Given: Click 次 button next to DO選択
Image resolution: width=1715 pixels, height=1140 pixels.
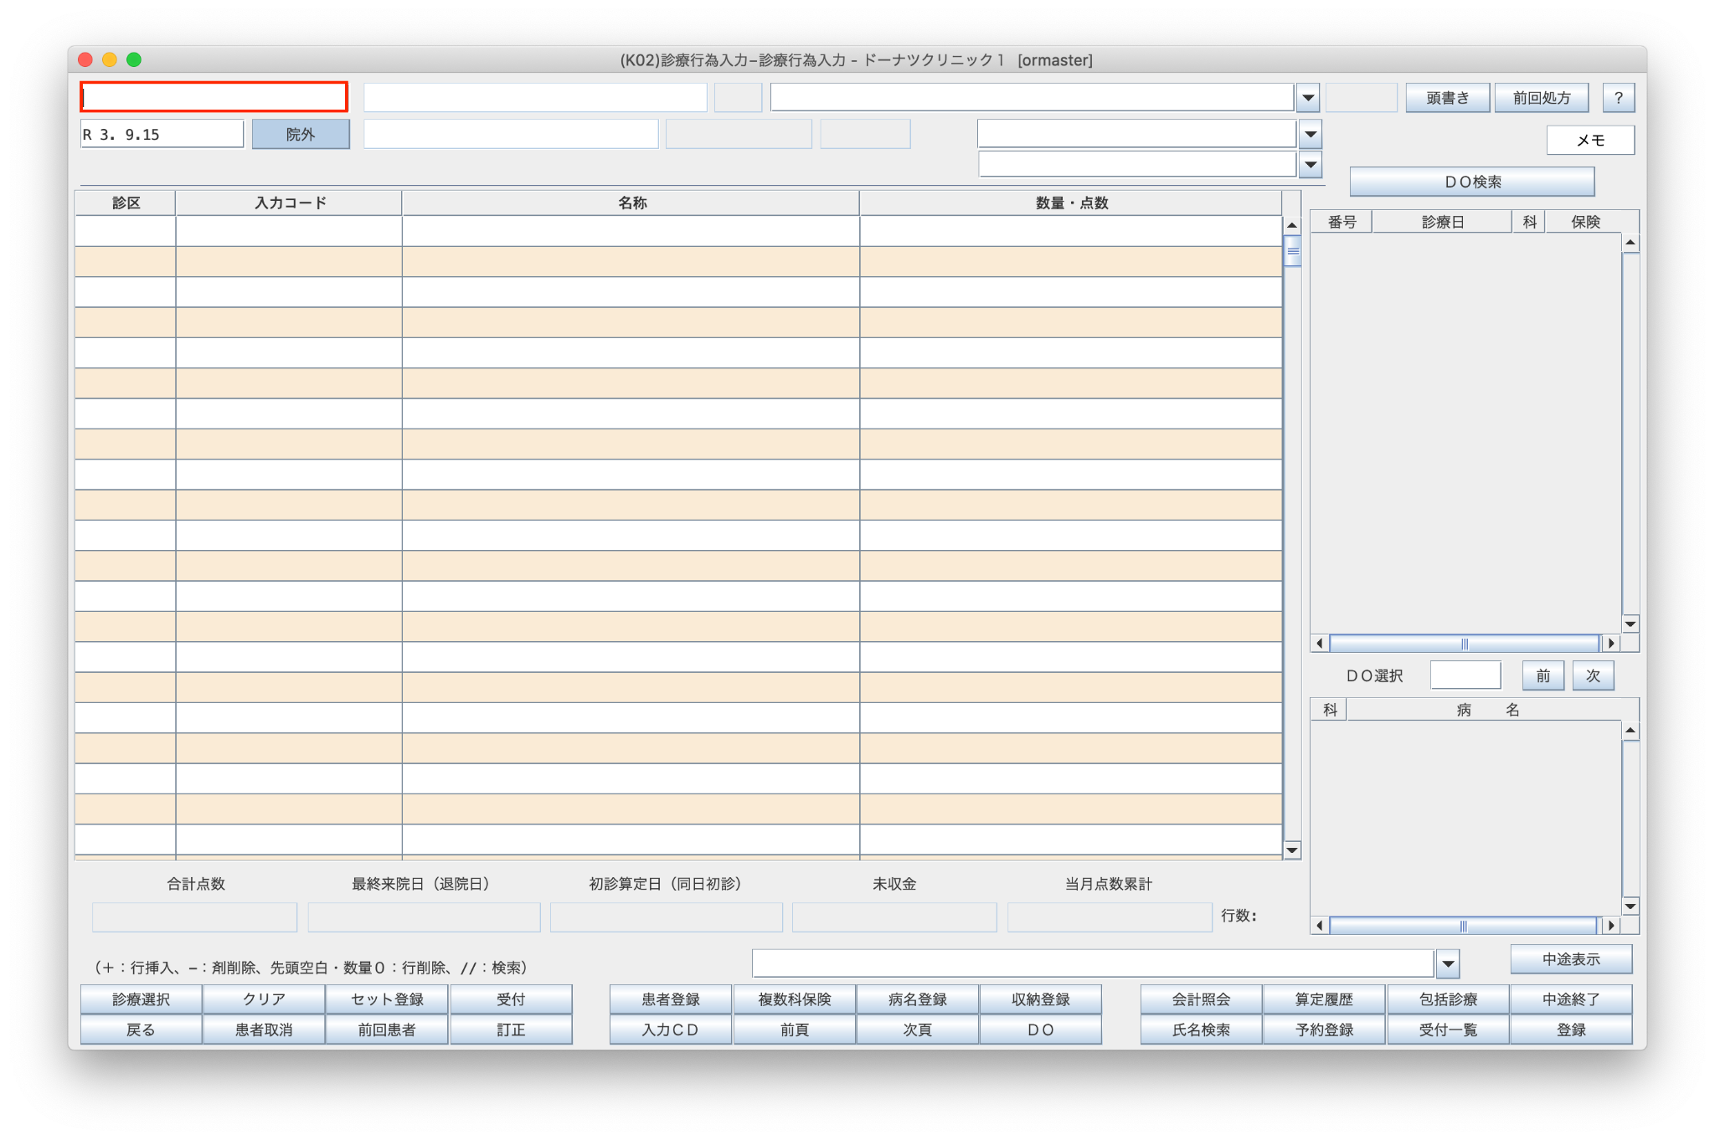Looking at the screenshot, I should click(x=1592, y=675).
